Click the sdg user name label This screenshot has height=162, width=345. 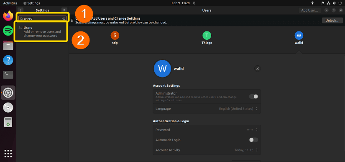115,43
